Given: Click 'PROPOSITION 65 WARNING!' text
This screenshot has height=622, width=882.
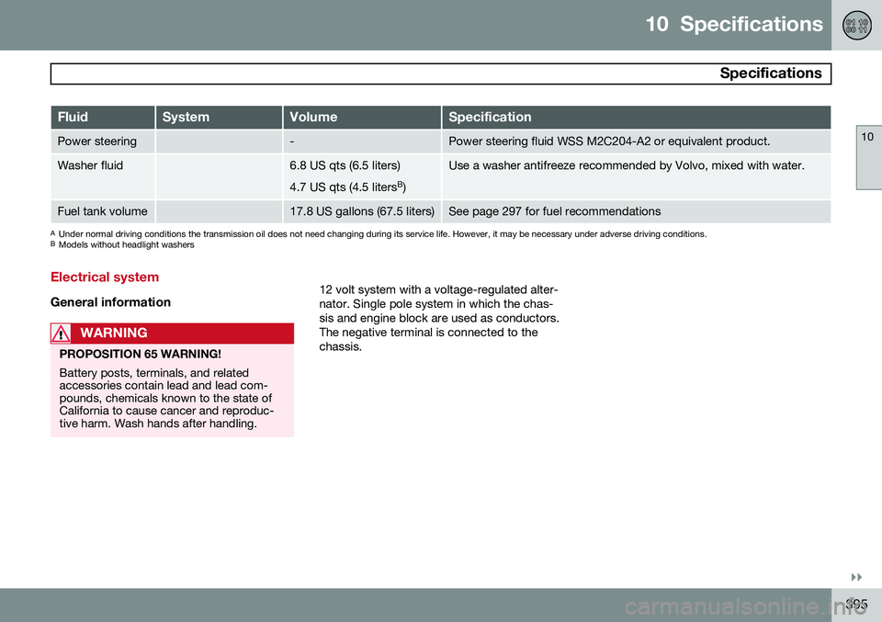Looking at the screenshot, I should pyautogui.click(x=140, y=355).
